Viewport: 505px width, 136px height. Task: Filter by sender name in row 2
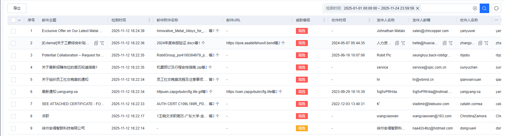(x=403, y=43)
